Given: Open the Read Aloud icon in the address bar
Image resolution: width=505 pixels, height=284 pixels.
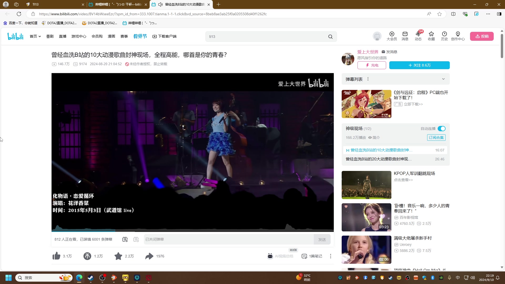Looking at the screenshot, I should pos(429,14).
